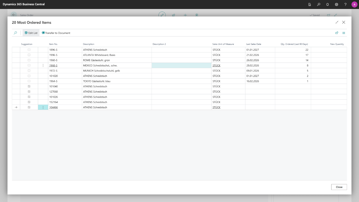Click New Quantity field for 1896-S

tap(329, 50)
